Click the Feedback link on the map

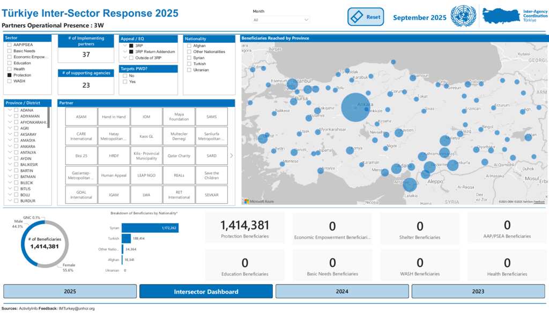pyautogui.click(x=539, y=202)
